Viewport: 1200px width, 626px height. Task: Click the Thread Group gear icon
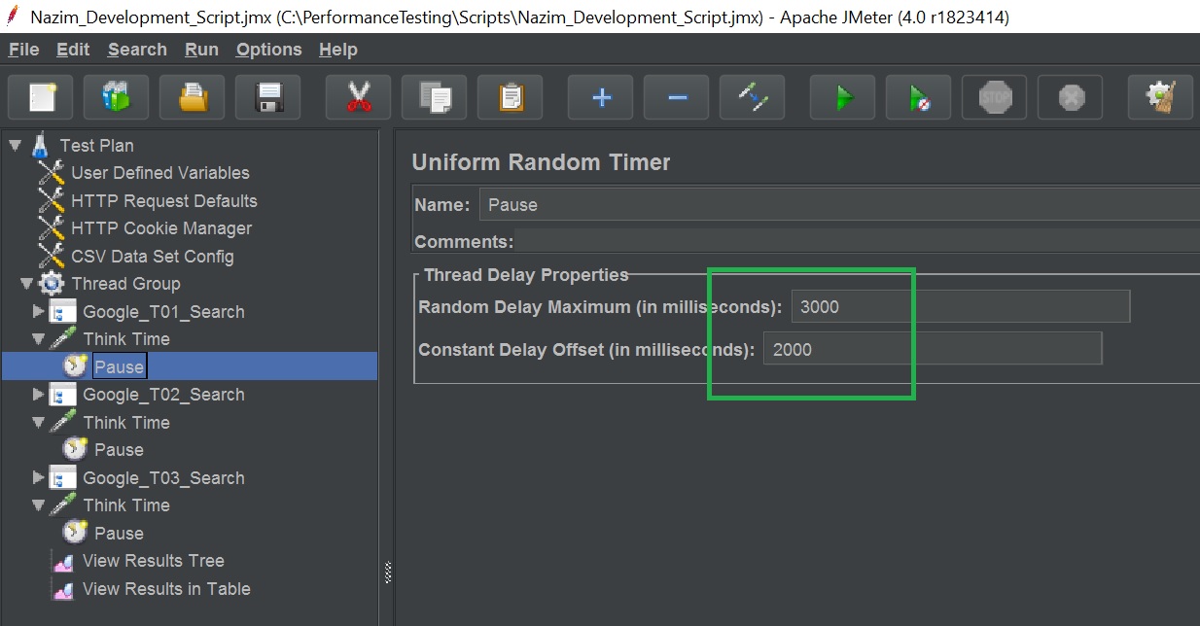click(52, 284)
